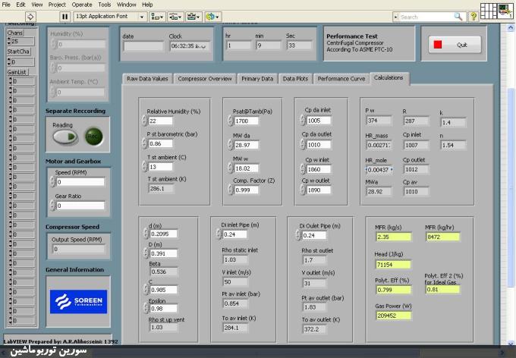Toggle the Reading switch

pyautogui.click(x=64, y=137)
